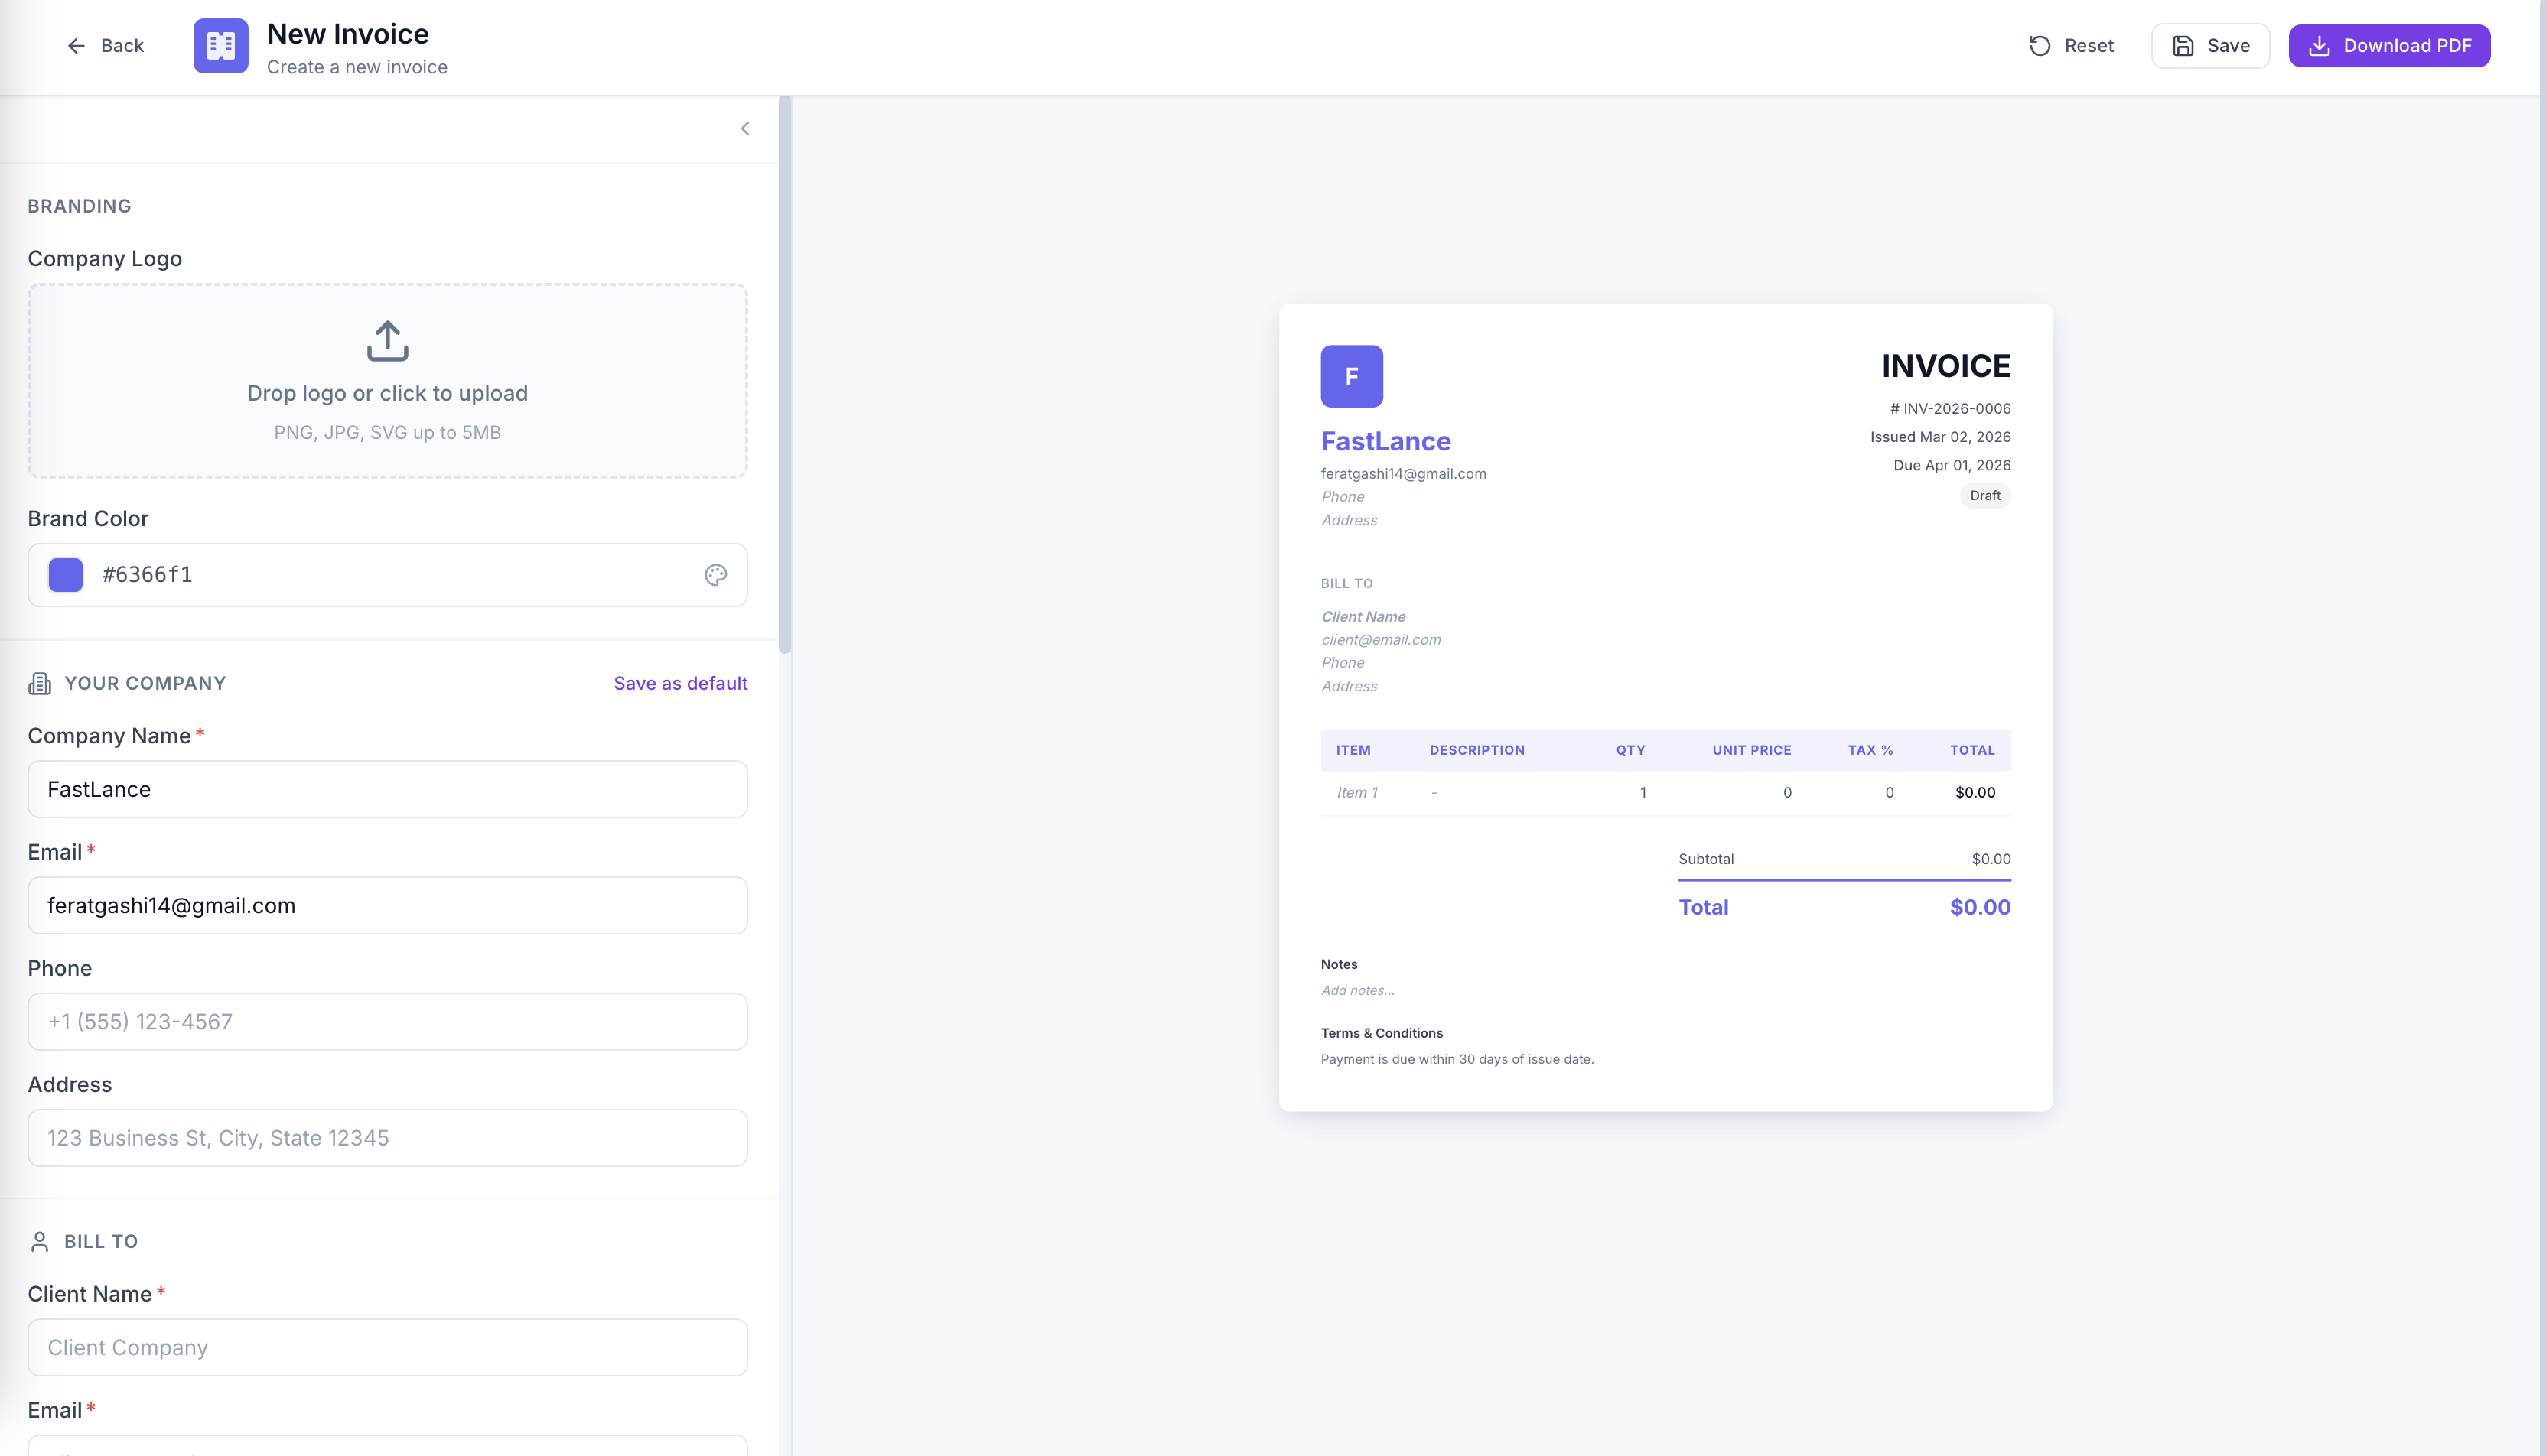Click the person icon beside Bill To

pos(40,1240)
